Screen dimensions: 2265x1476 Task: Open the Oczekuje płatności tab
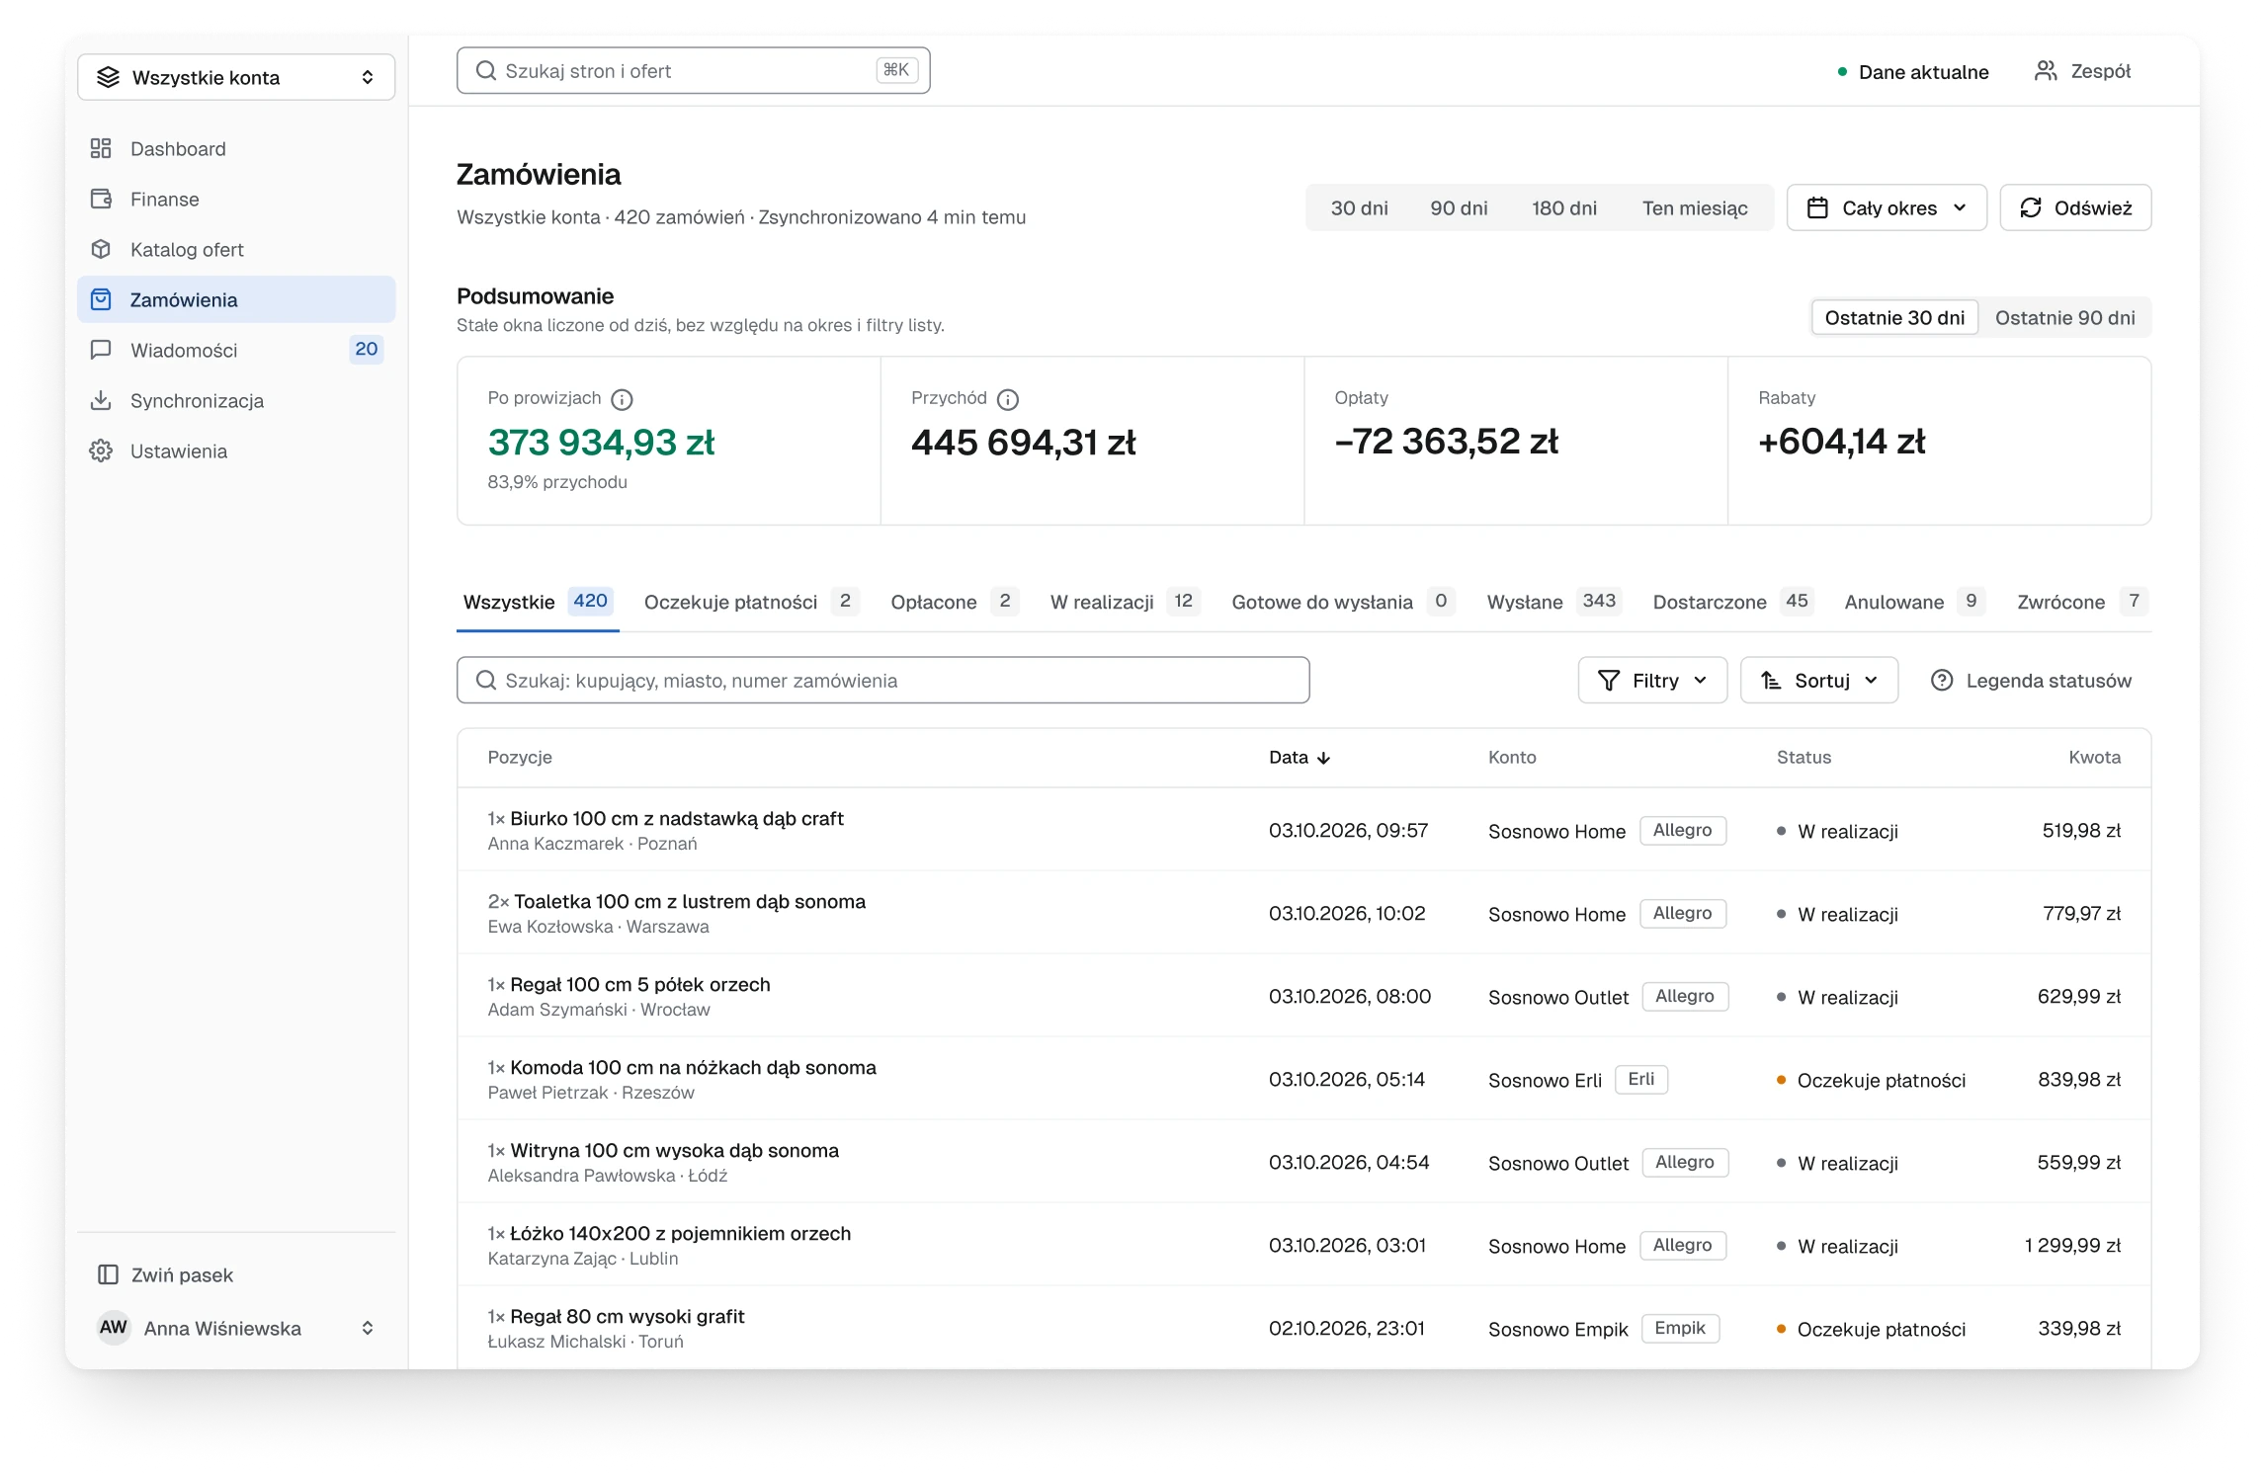coord(751,602)
